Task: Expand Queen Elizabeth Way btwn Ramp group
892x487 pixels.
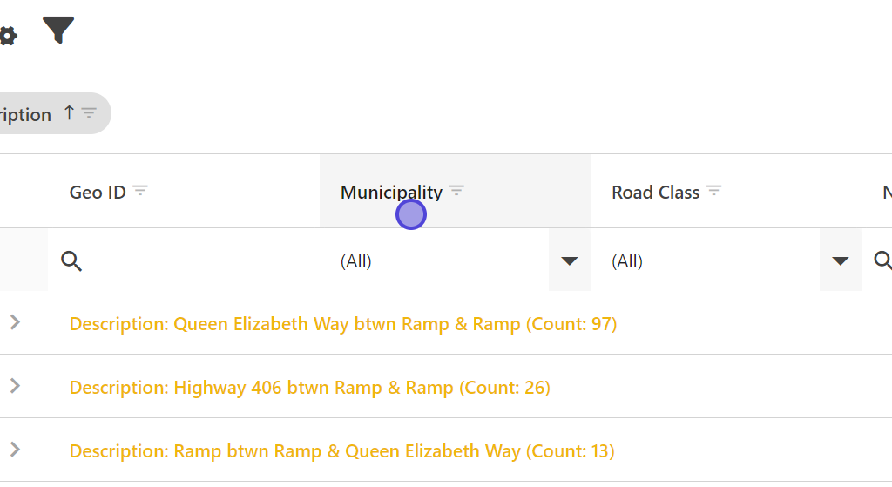Action: 15,323
